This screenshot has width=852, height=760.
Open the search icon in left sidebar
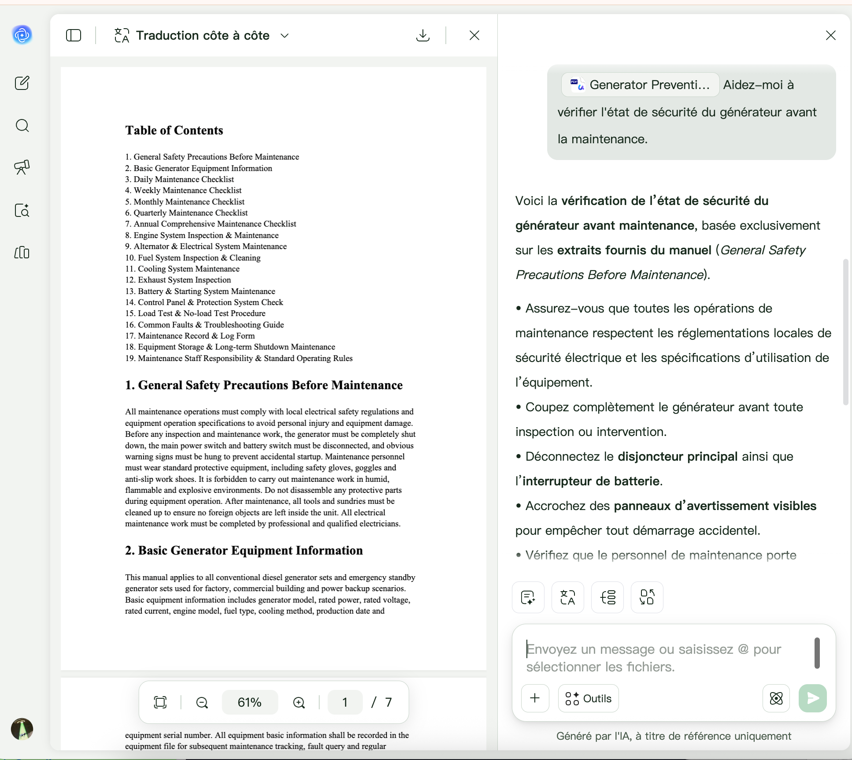[x=22, y=126]
